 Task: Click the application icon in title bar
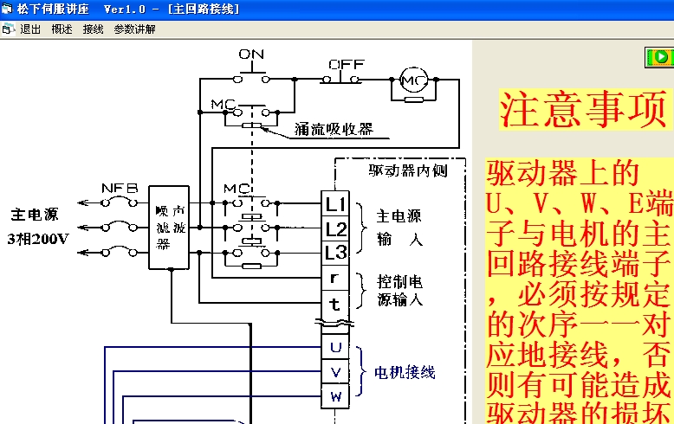click(x=8, y=9)
